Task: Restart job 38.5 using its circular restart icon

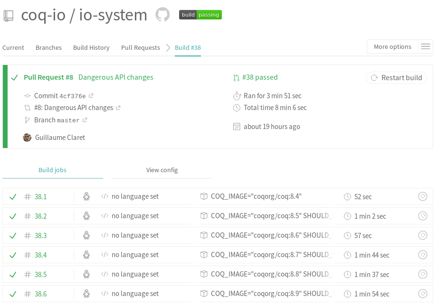Action: coord(423,274)
